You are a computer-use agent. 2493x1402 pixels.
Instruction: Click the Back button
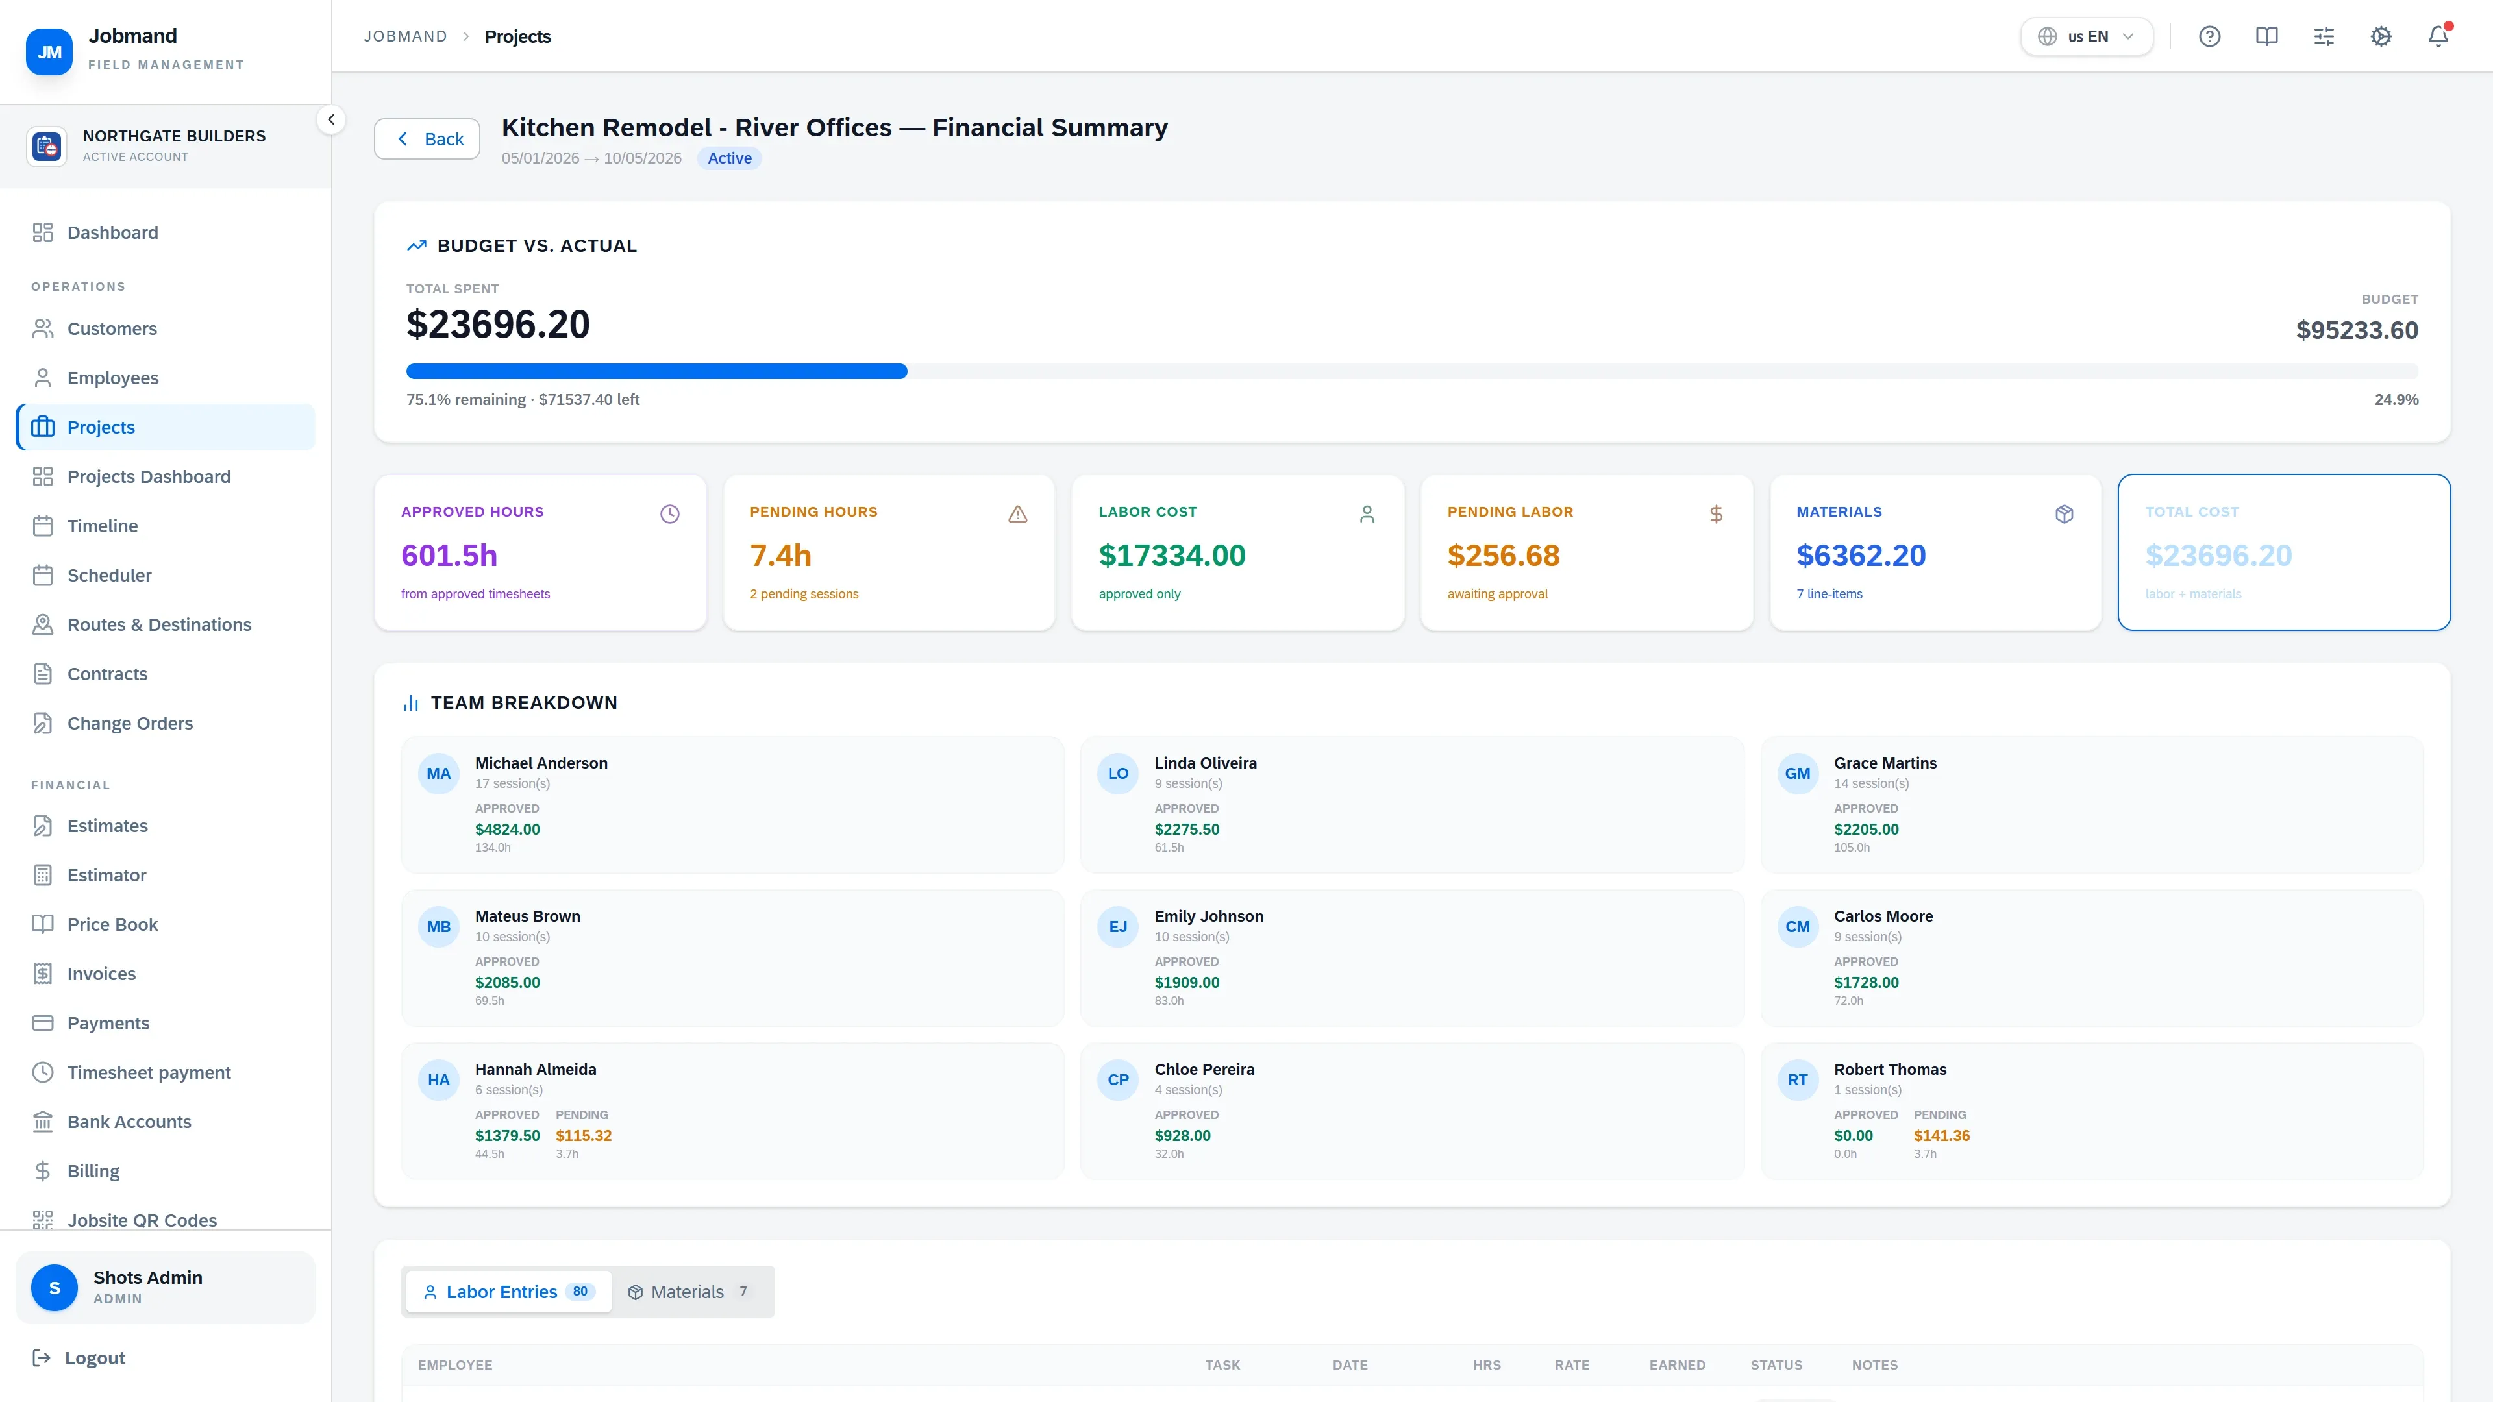tap(427, 140)
